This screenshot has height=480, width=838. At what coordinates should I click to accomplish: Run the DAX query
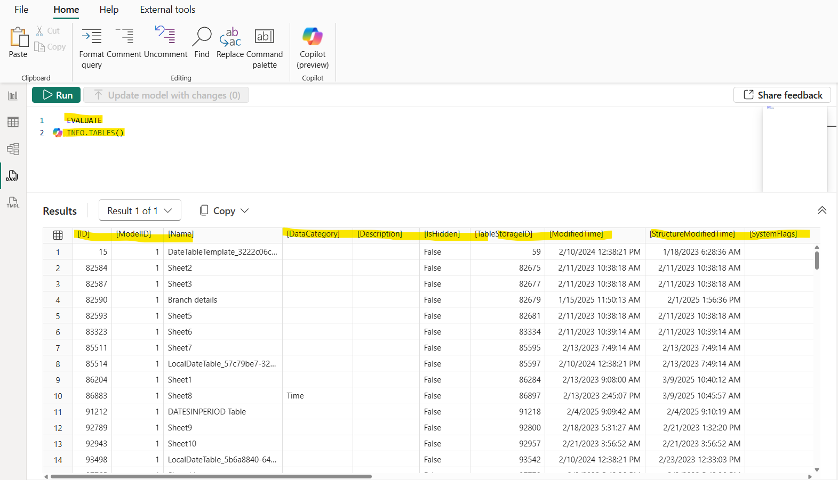click(x=57, y=95)
